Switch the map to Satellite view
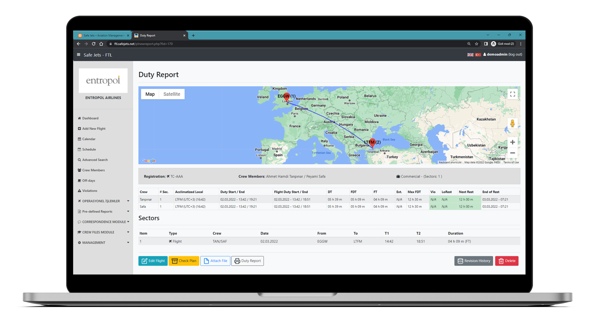 tap(172, 94)
